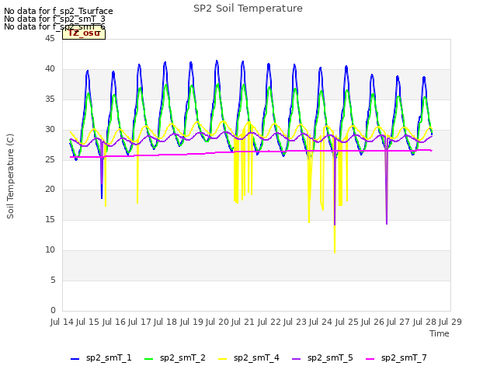
Task: Click the Jul 21 x-axis tick label
Action: (243, 322)
